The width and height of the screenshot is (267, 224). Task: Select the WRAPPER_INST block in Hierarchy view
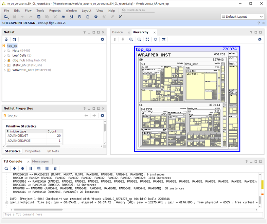click(x=154, y=55)
